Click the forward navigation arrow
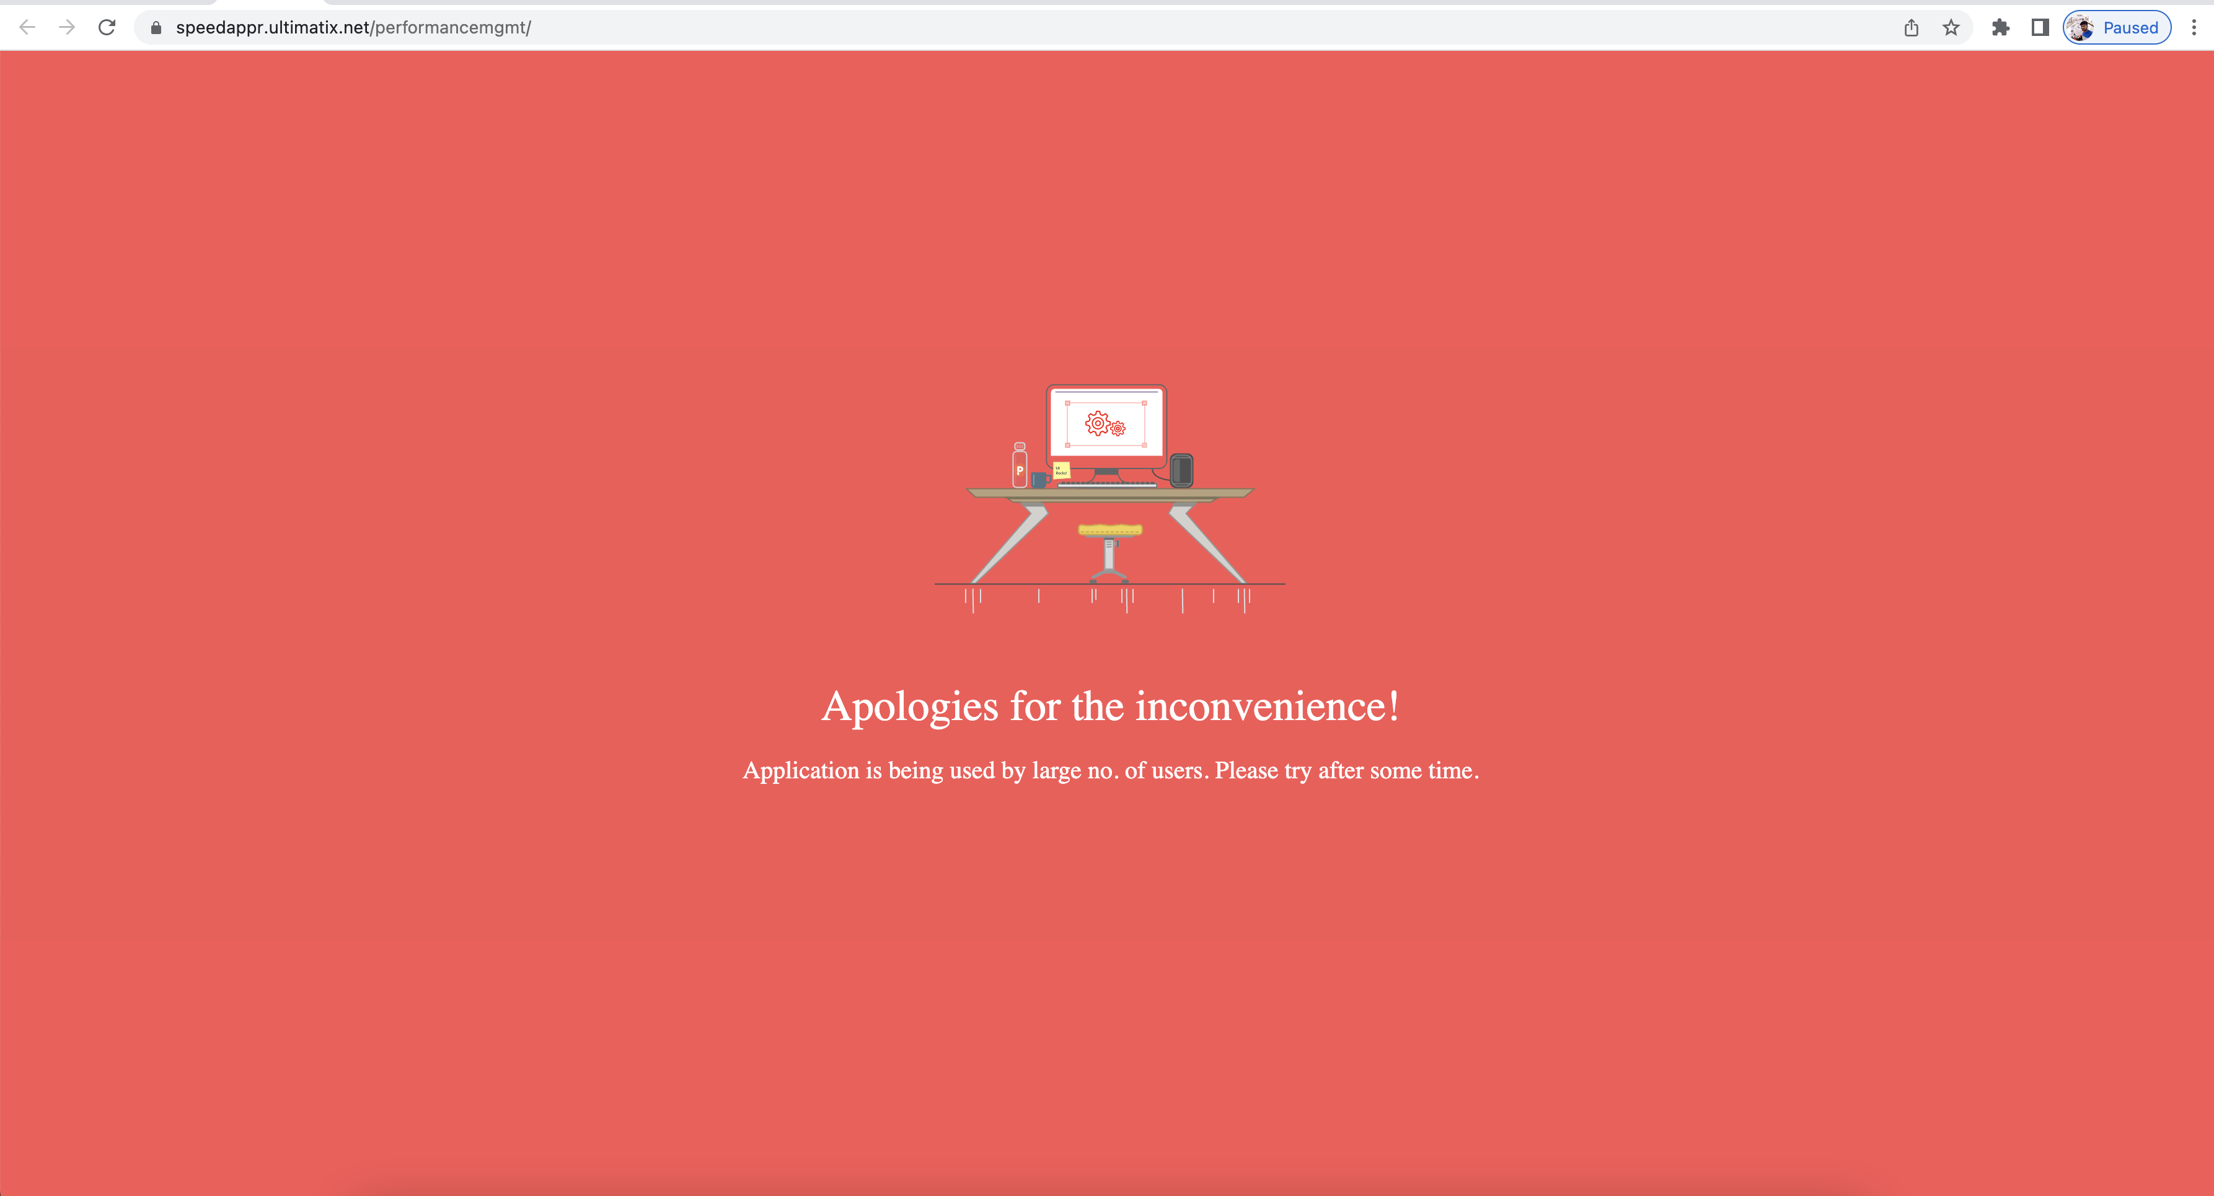The height and width of the screenshot is (1196, 2214). click(x=67, y=27)
